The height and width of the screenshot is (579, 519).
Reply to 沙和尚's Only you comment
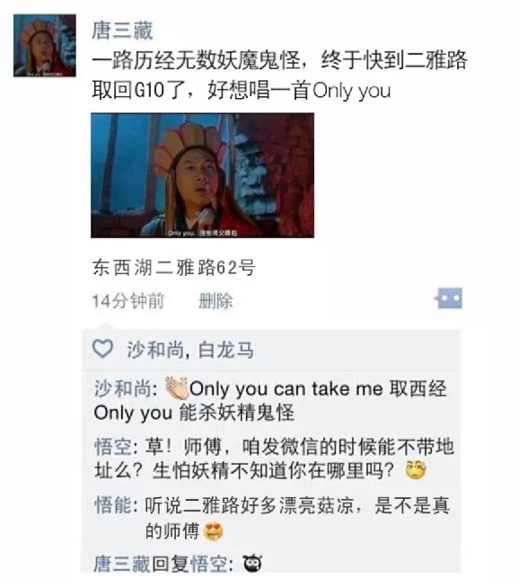coord(270,400)
